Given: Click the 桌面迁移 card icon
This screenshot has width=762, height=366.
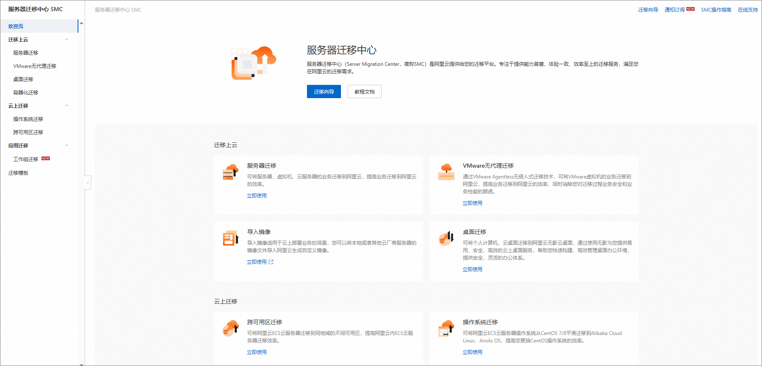Looking at the screenshot, I should pyautogui.click(x=446, y=238).
